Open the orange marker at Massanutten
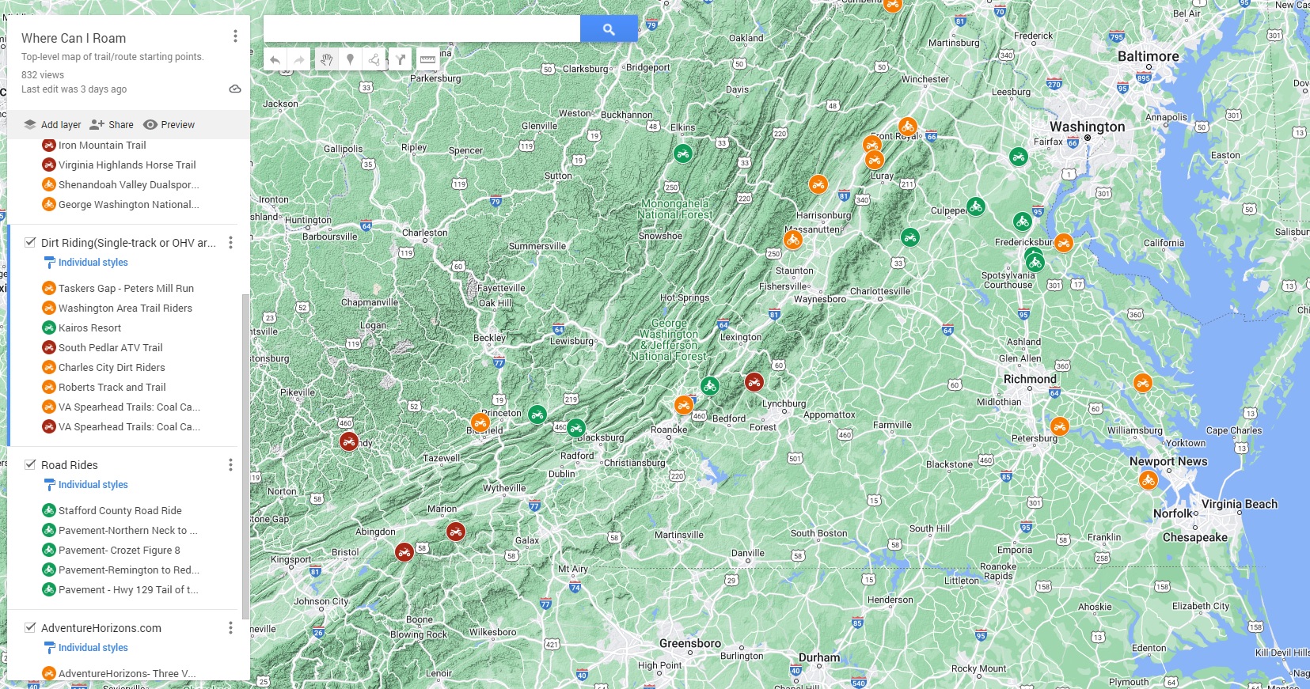Screen dimensions: 1310x689 (793, 239)
